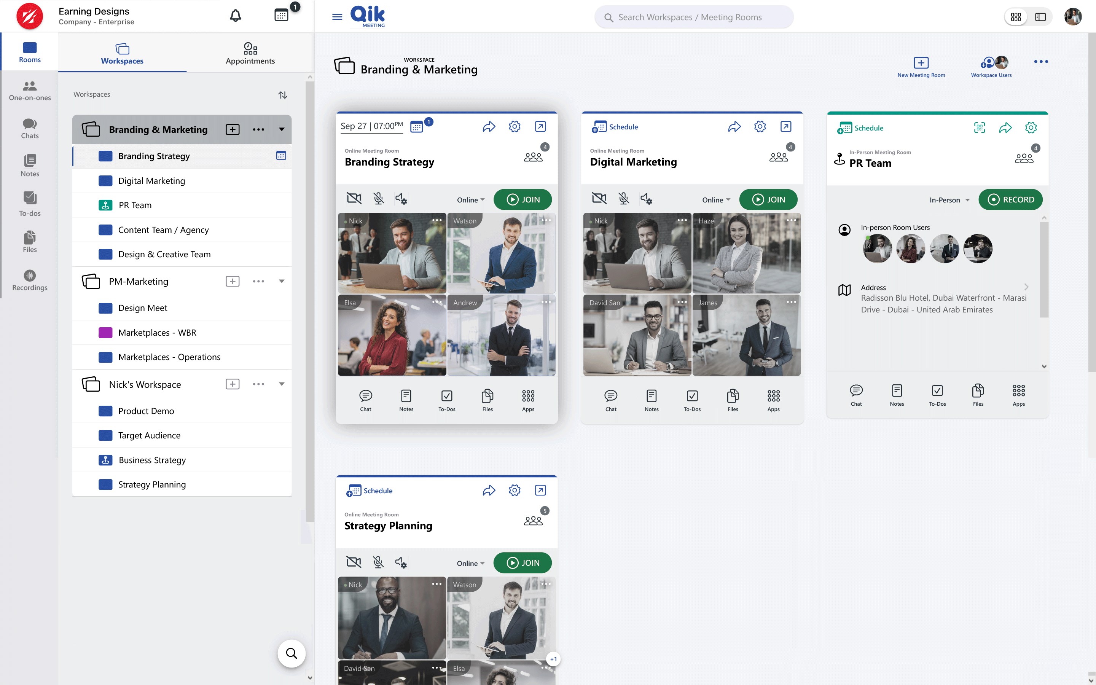The width and height of the screenshot is (1096, 685).
Task: Click the QR scan icon on PR Team card
Action: pyautogui.click(x=979, y=128)
